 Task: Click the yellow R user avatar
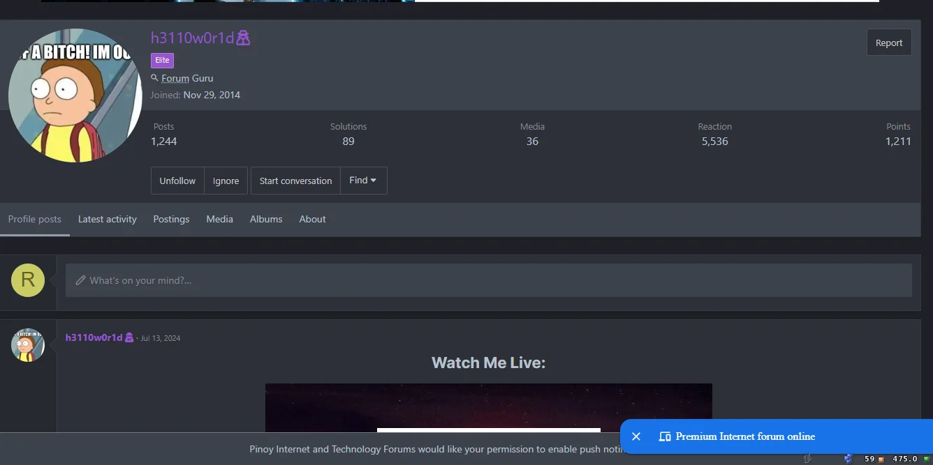(x=28, y=280)
